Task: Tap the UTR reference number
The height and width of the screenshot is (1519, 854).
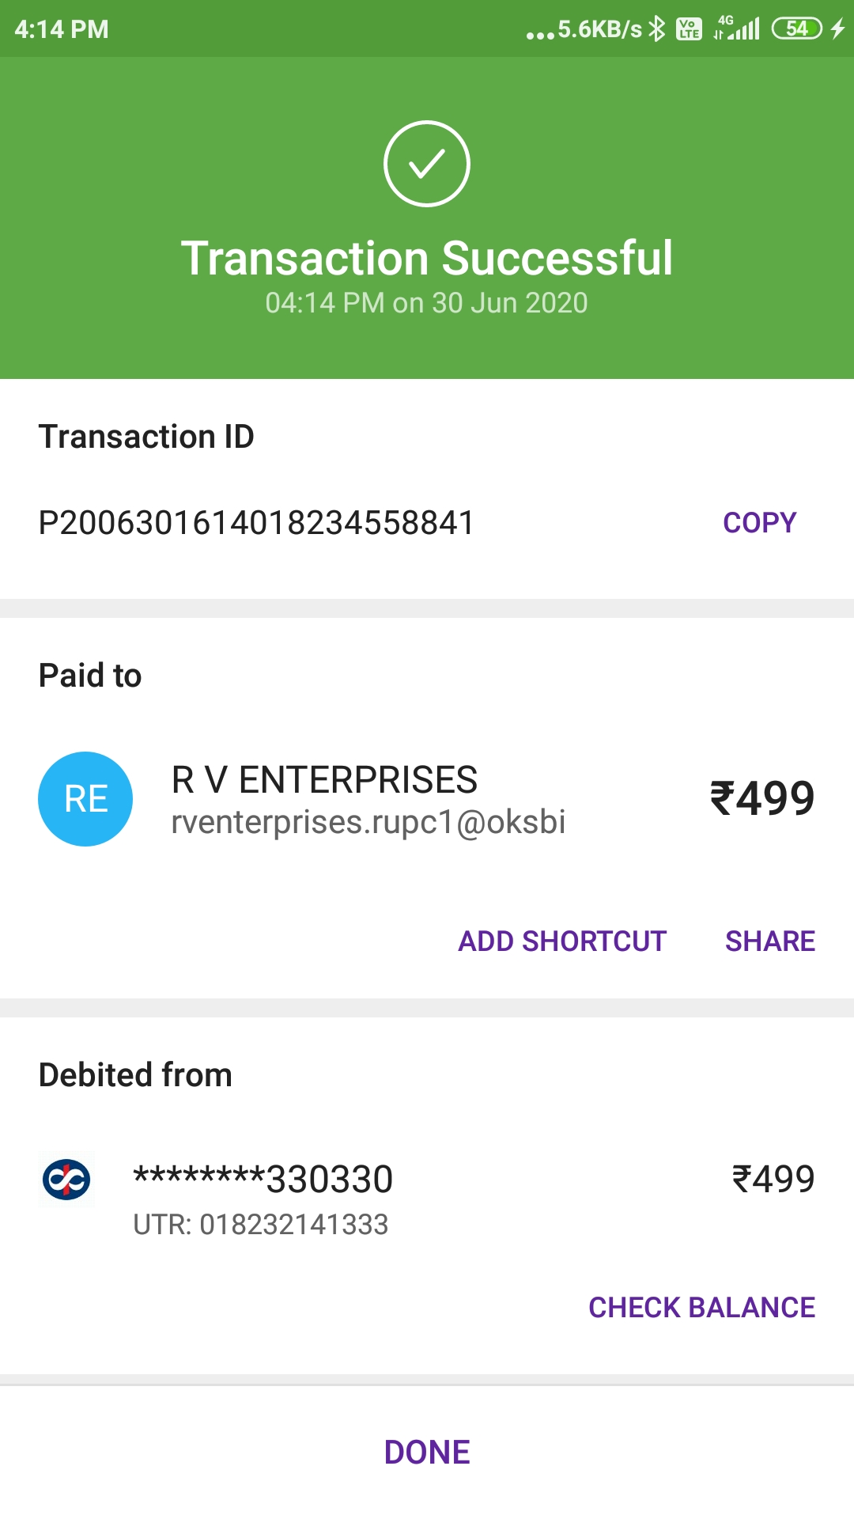Action: [261, 1225]
